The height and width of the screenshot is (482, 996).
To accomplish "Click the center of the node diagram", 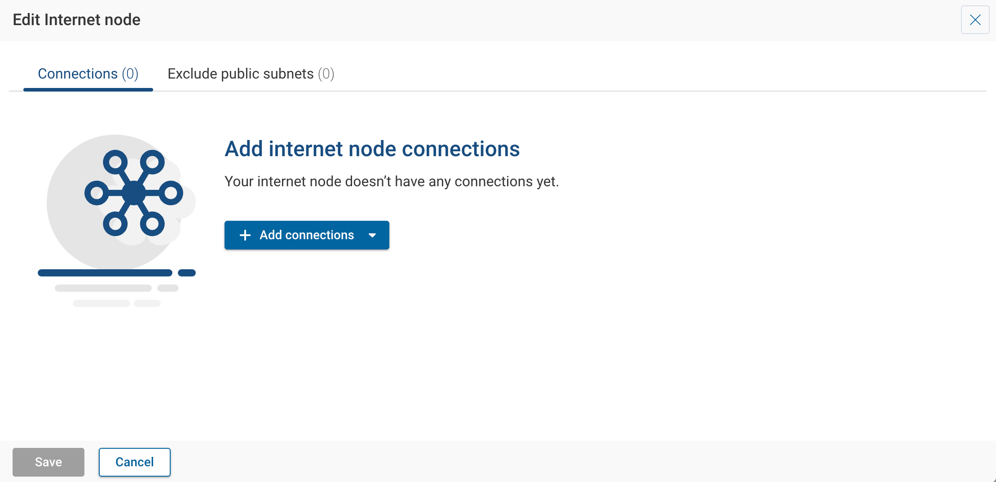I will point(132,193).
